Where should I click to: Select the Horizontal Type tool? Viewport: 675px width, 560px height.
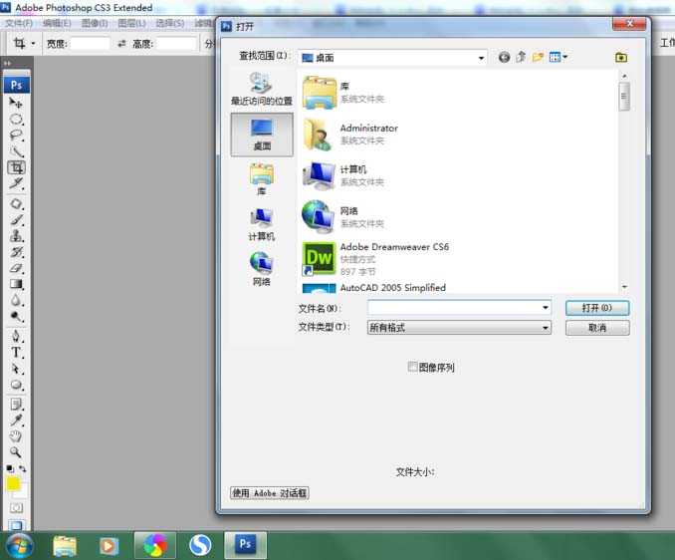pyautogui.click(x=16, y=352)
